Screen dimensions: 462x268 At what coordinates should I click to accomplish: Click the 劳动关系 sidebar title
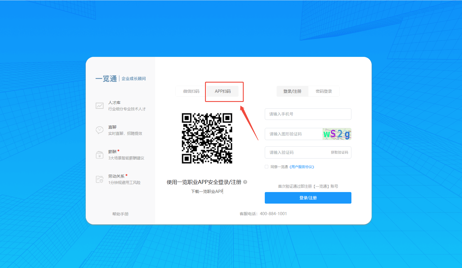coord(116,176)
